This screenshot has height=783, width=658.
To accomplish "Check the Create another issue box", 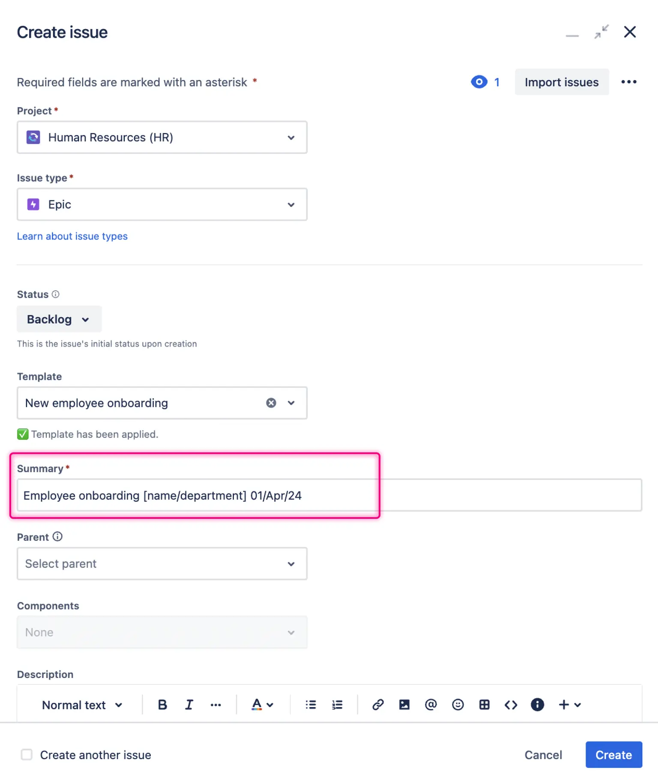I will click(x=27, y=754).
